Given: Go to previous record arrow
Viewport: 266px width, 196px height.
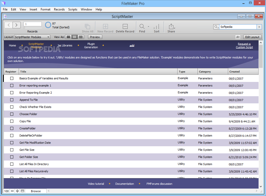Looking at the screenshot, I should pos(8,25).
